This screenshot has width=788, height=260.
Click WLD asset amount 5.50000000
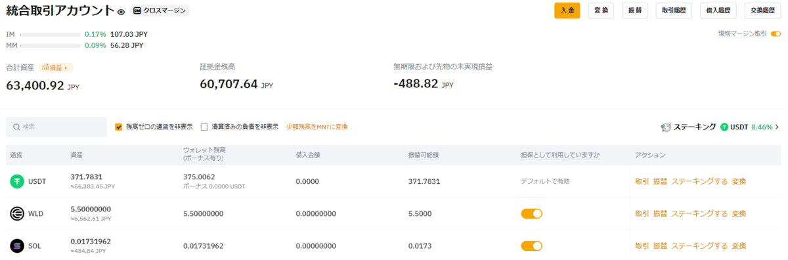point(91,209)
